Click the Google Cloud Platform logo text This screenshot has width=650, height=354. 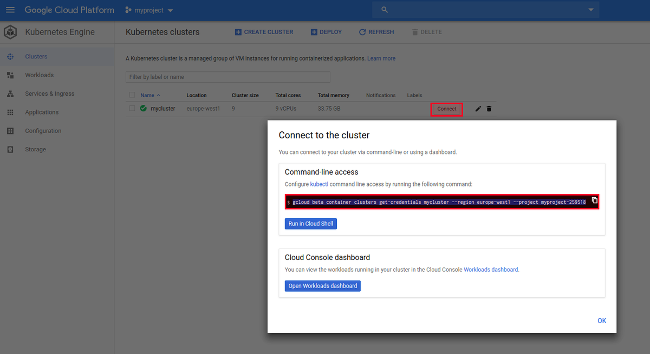69,10
